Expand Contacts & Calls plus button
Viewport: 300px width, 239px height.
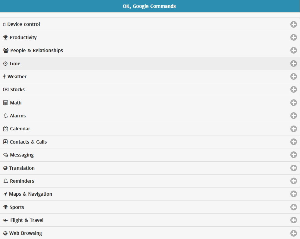(293, 142)
